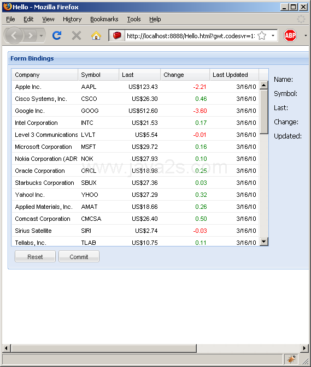Click the Nokia Corporation (ADR cell
The image size is (311, 367).
coord(46,159)
